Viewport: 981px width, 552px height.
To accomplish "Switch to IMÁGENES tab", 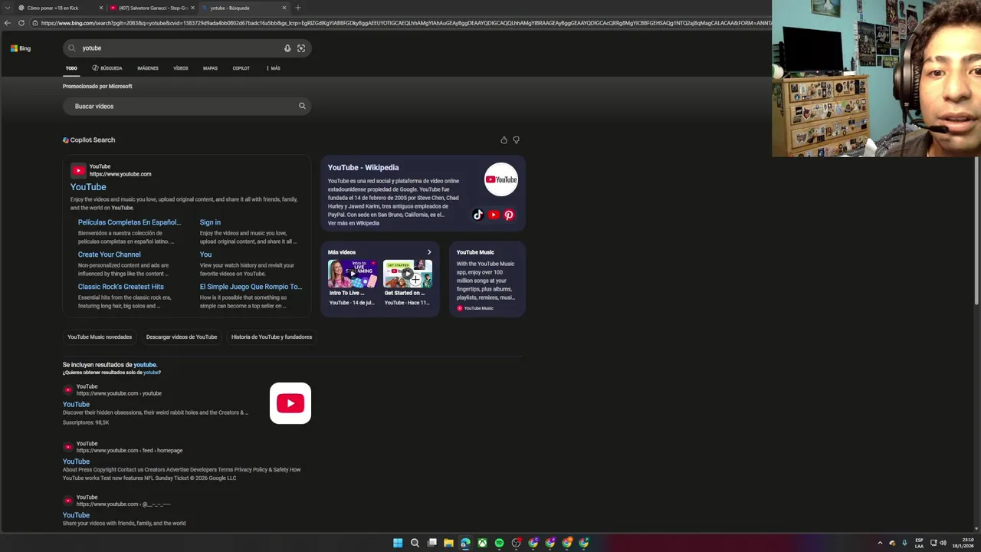I will pos(148,68).
